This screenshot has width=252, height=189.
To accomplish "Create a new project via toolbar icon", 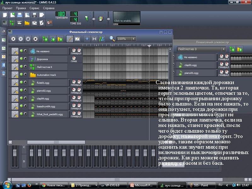I will [5, 15].
